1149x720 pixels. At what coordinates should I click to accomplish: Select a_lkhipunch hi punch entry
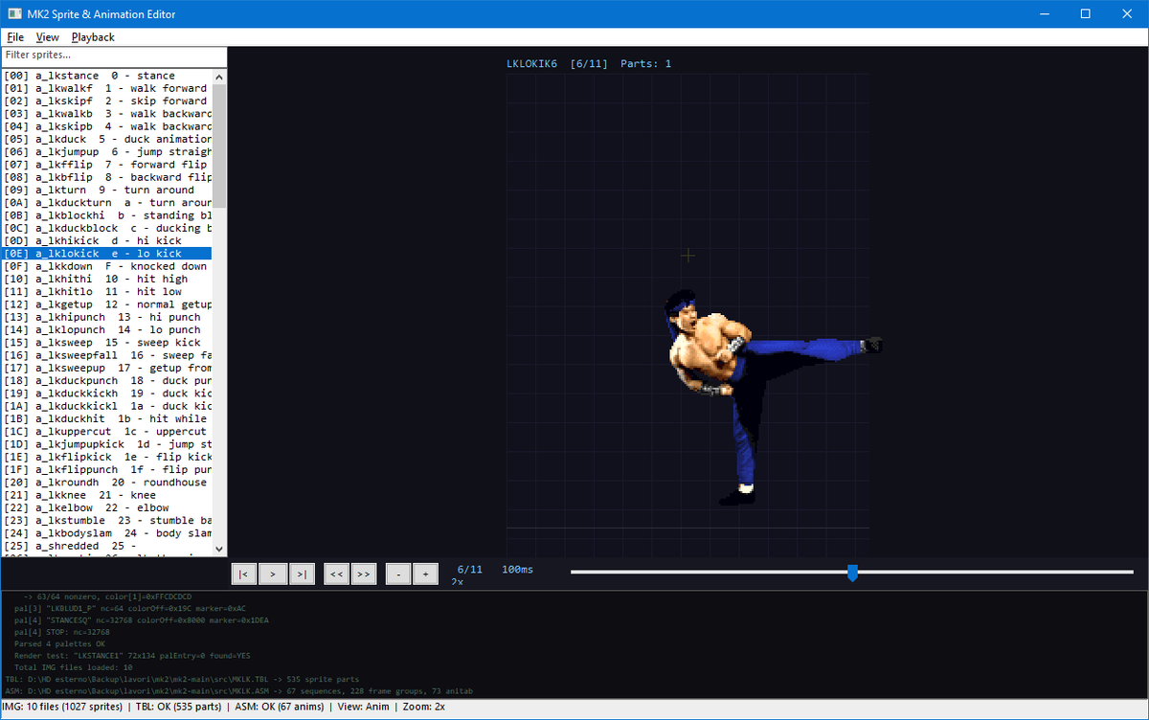tap(107, 317)
